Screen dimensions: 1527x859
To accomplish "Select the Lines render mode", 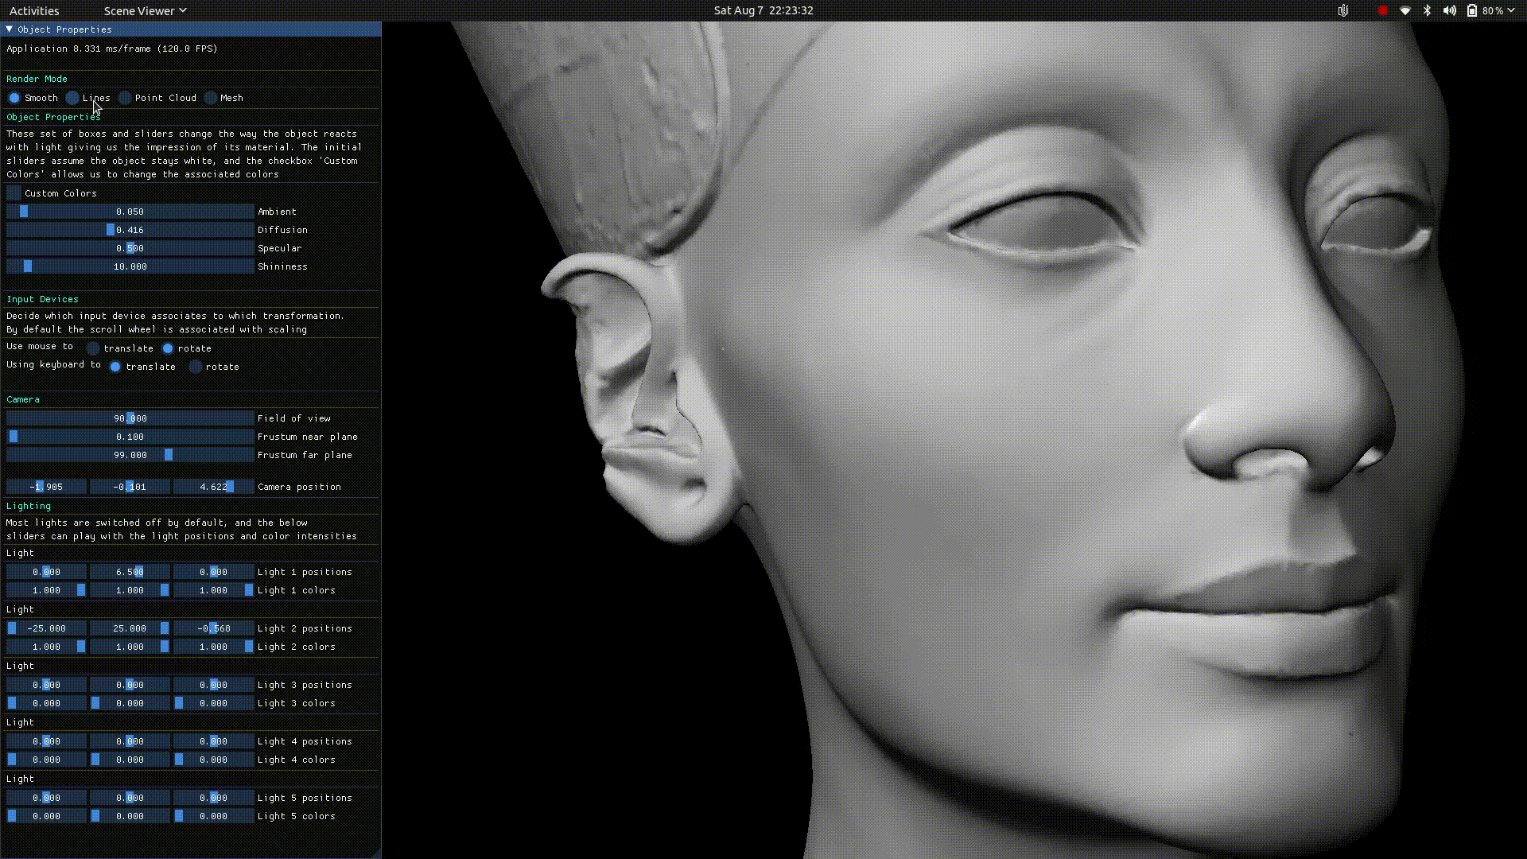I will point(73,98).
